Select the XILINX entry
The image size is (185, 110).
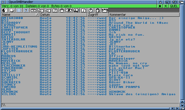pos(9,94)
